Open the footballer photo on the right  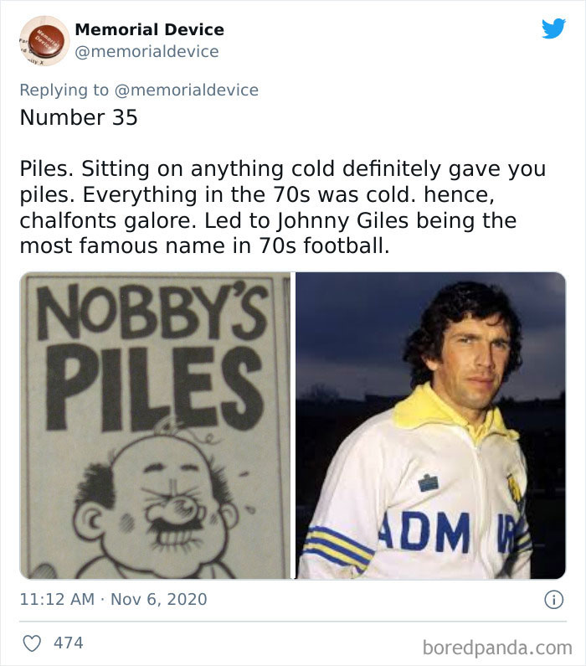coord(430,425)
